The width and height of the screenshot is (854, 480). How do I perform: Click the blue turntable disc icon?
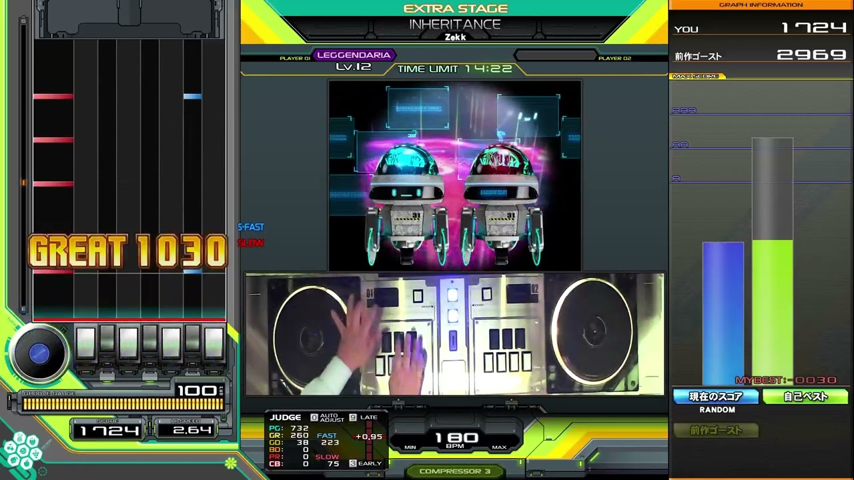pyautogui.click(x=39, y=354)
